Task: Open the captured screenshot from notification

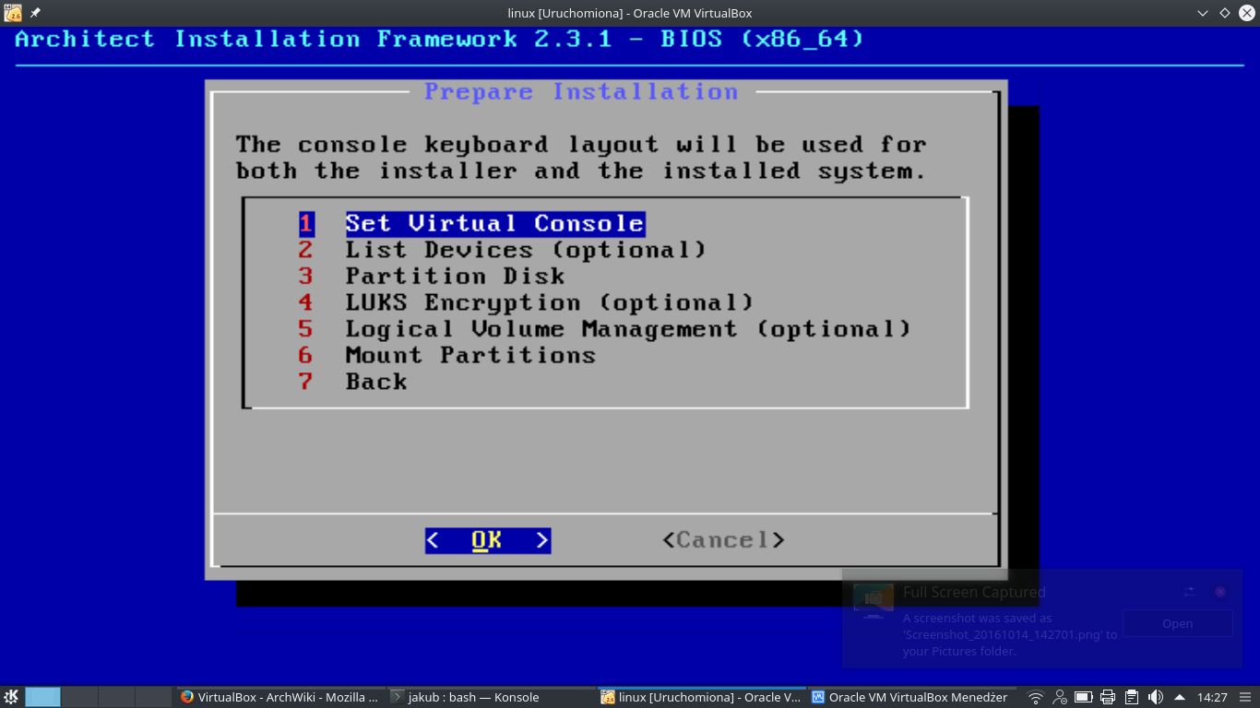Action: [1177, 623]
